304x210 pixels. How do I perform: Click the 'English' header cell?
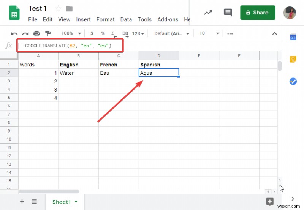79,65
